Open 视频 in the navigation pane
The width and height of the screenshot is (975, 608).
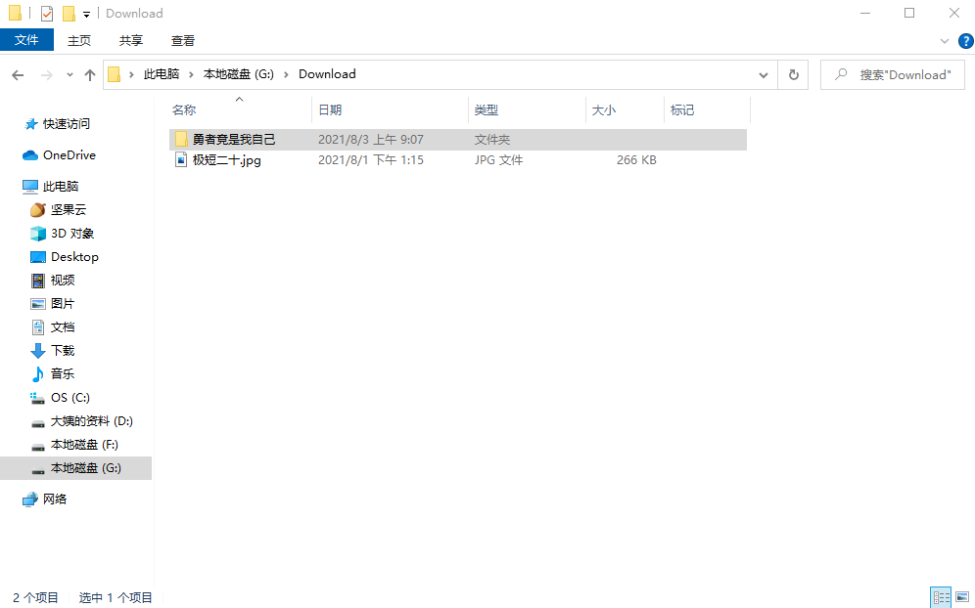(x=63, y=281)
